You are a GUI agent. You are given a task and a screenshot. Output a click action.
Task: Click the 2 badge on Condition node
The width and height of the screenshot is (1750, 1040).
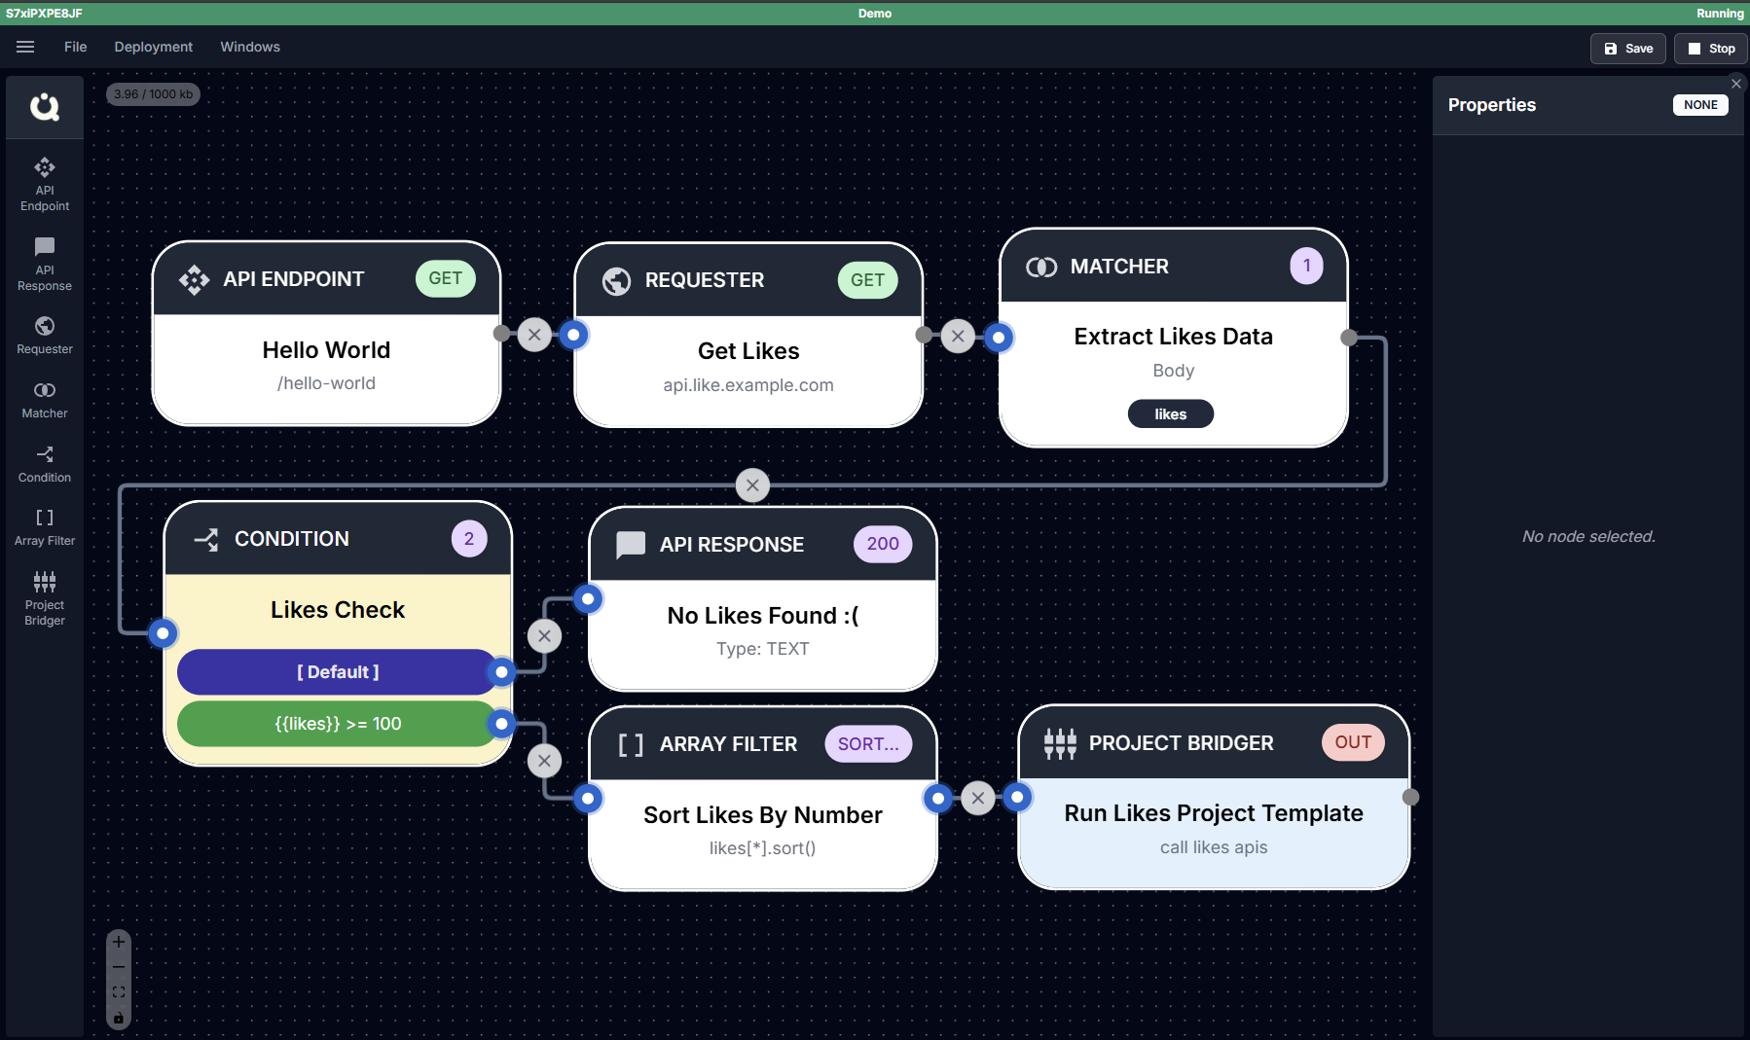click(x=469, y=539)
